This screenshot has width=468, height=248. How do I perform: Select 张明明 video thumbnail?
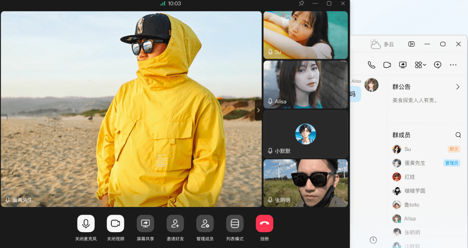tap(306, 183)
